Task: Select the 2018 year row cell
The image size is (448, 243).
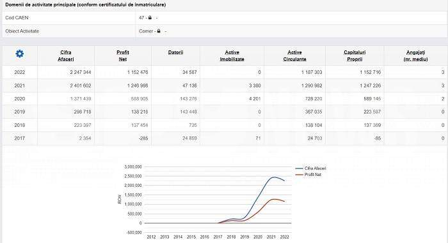Action: [x=20, y=125]
